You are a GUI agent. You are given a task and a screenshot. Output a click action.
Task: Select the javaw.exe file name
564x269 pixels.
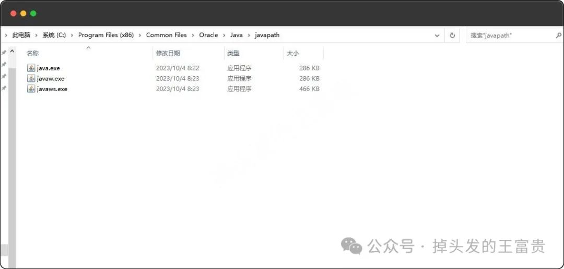[x=51, y=78]
